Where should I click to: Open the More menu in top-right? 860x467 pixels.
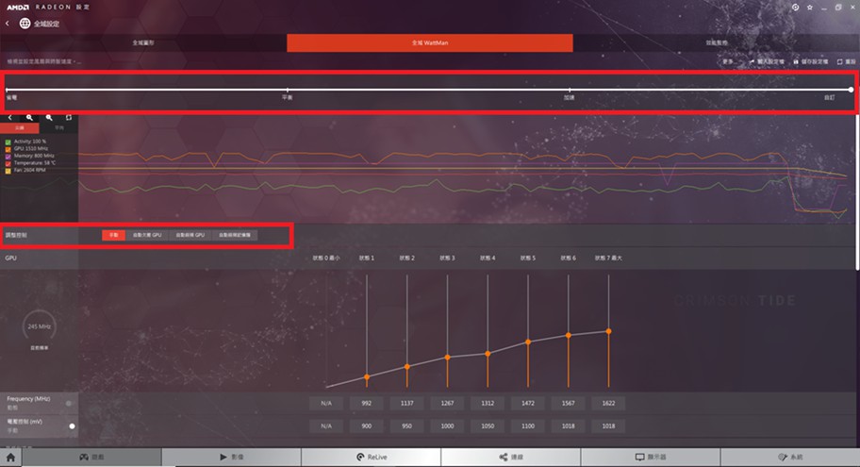pos(729,61)
